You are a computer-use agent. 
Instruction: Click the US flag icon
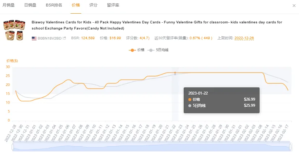click(x=34, y=38)
